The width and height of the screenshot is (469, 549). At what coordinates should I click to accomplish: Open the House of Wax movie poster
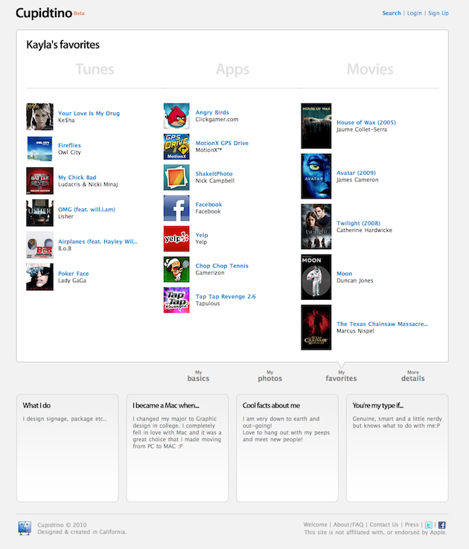pos(316,126)
